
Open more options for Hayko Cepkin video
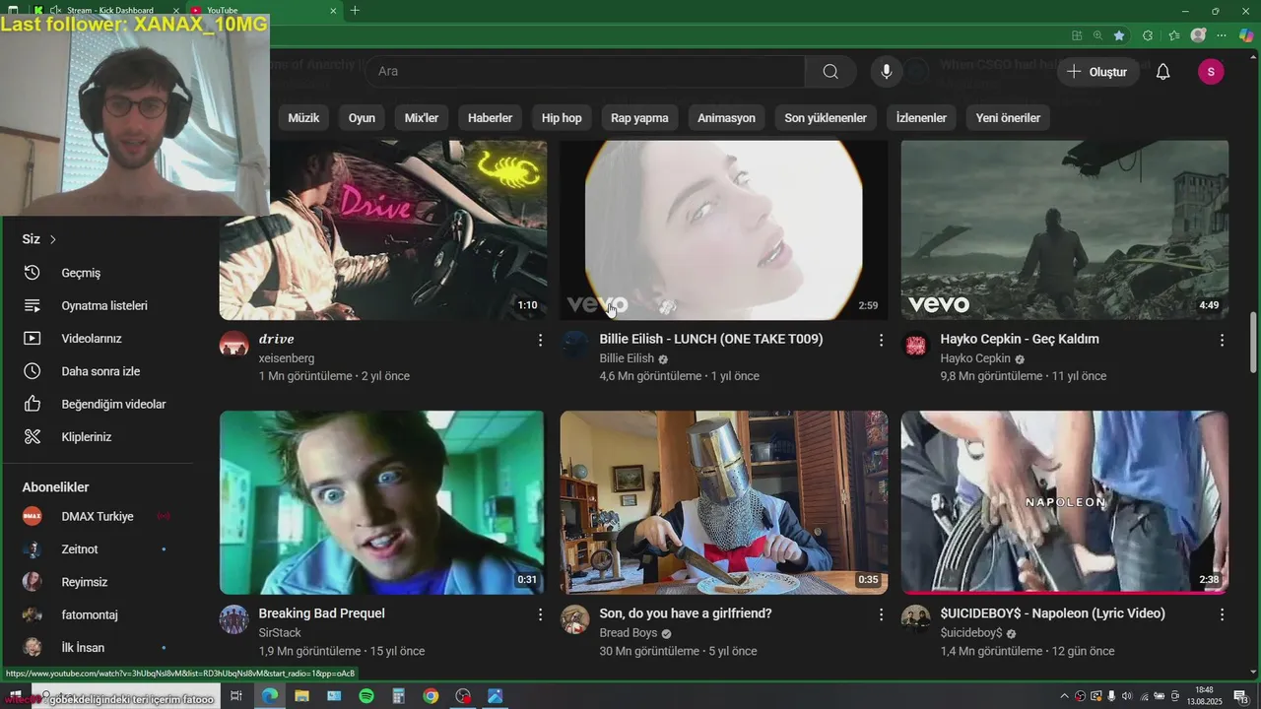coord(1222,340)
